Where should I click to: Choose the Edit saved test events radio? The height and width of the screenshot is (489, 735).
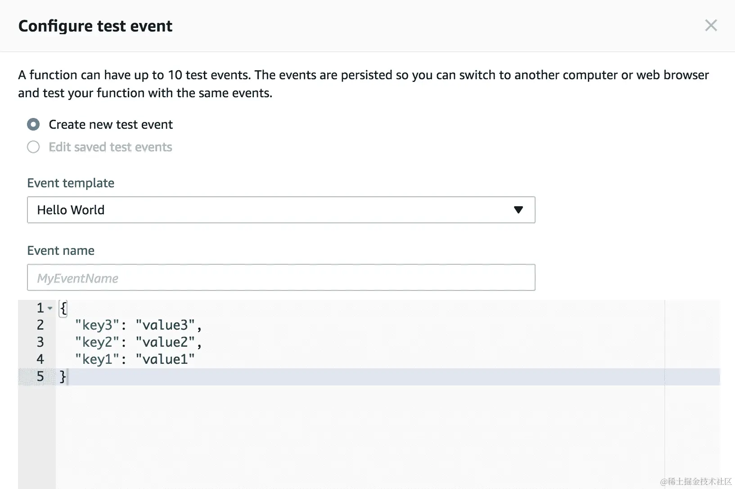[33, 147]
